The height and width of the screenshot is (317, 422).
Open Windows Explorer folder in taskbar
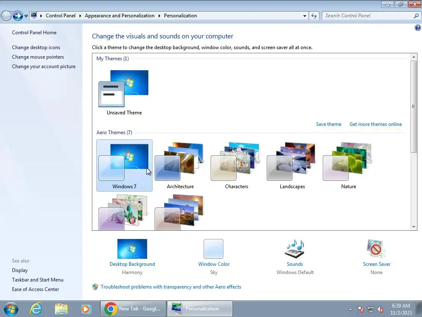pos(61,309)
